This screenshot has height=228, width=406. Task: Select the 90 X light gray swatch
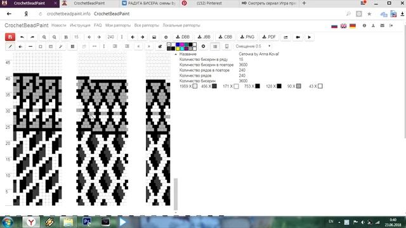(x=299, y=86)
